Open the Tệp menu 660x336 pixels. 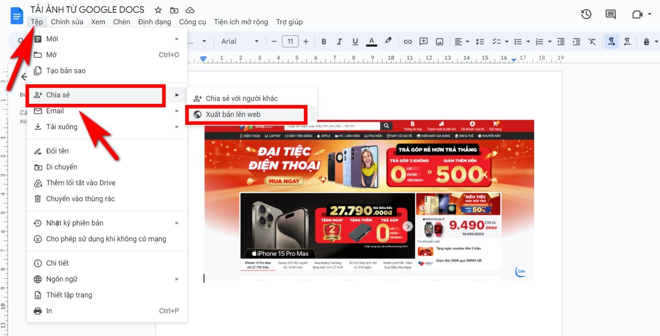tap(37, 22)
